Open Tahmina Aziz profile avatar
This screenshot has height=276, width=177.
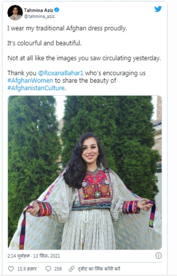(15, 13)
